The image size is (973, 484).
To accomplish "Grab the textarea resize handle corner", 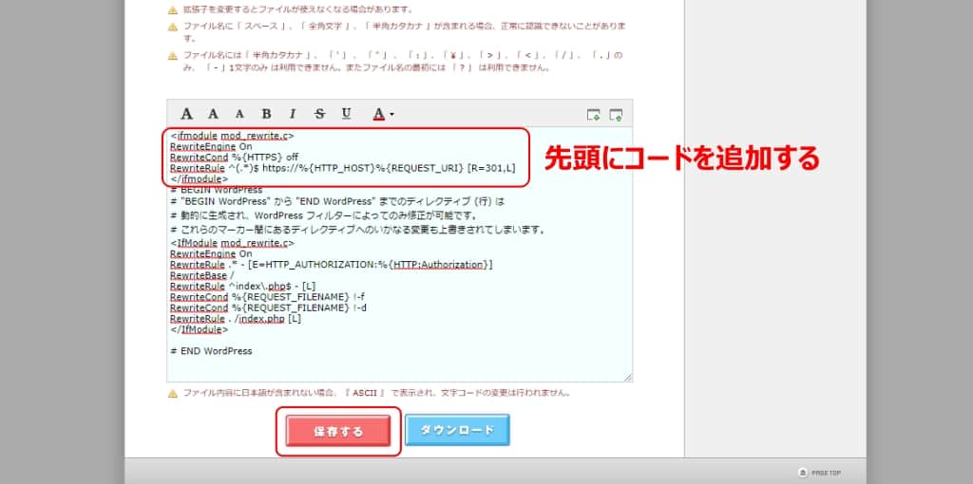I will 628,378.
